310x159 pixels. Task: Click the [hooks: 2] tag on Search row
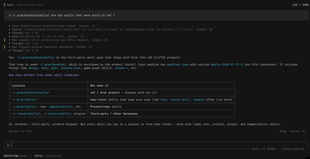click(x=204, y=29)
